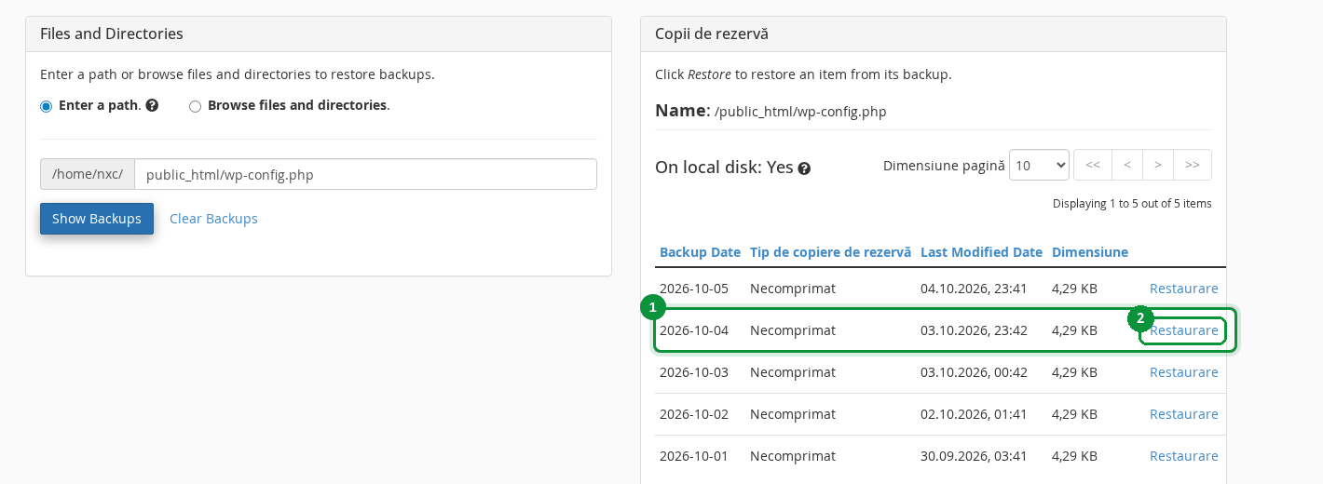The width and height of the screenshot is (1323, 484).
Task: Click the "Dimensiune pagină" label
Action: (x=944, y=165)
